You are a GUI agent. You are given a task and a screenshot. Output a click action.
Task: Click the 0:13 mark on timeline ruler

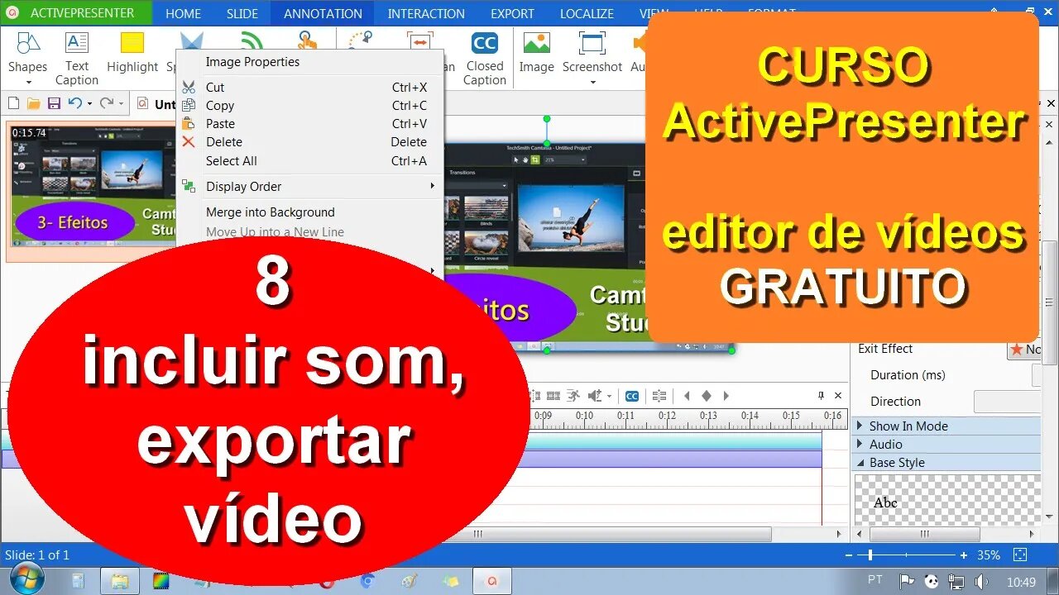tap(708, 416)
